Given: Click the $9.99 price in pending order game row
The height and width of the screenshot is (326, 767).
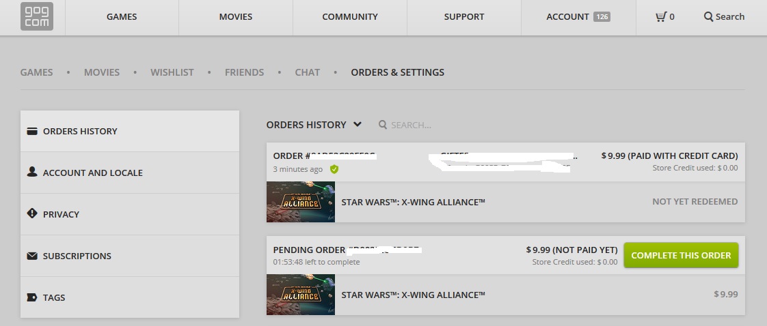Looking at the screenshot, I should (x=726, y=294).
